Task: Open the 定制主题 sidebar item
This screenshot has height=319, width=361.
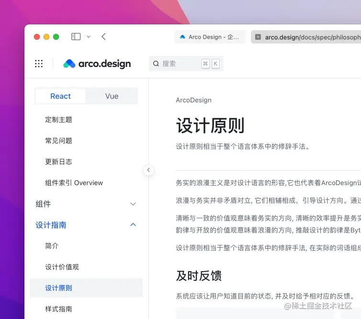Action: tap(58, 120)
